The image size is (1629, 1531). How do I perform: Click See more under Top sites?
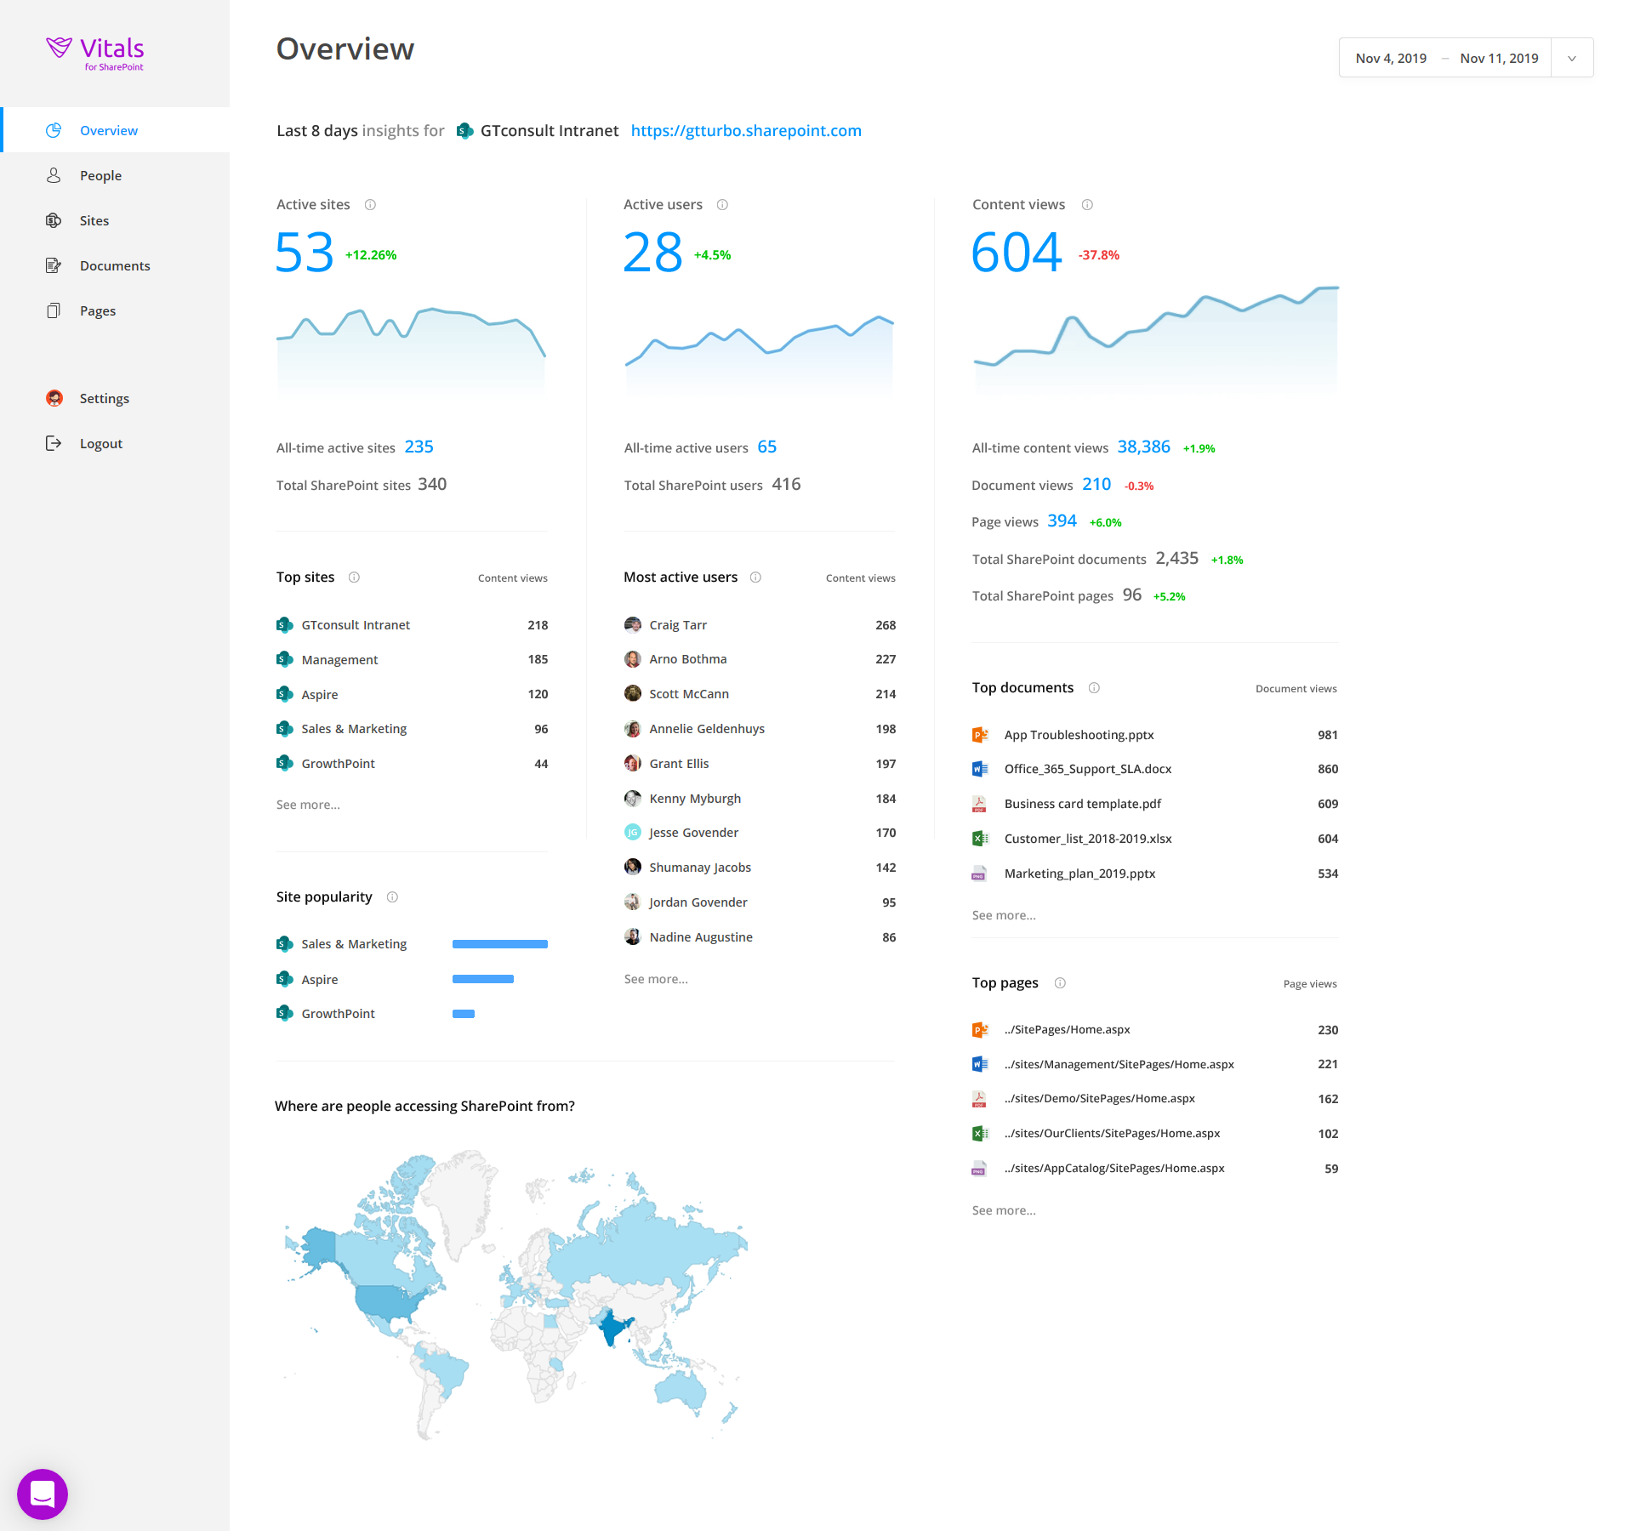[x=308, y=805]
